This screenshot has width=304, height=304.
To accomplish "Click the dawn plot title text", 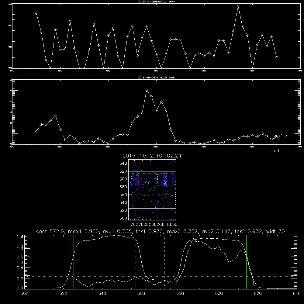I will (156, 2).
